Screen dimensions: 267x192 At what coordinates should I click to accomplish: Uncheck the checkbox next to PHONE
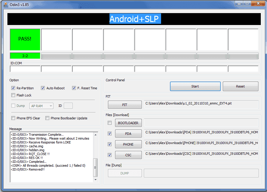pyautogui.click(x=110, y=144)
